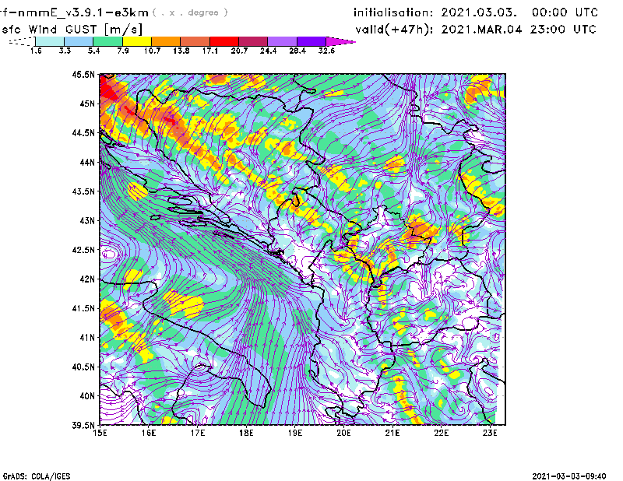623x481 pixels.
Task: Click the '45.5N' latitude label
Action: click(84, 74)
